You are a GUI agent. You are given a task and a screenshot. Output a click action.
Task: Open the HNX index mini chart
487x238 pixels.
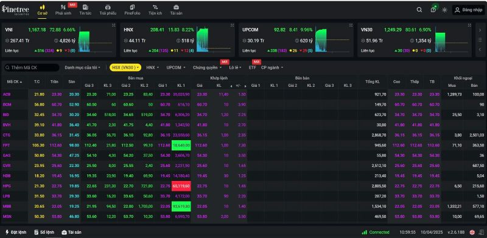[x=214, y=39]
